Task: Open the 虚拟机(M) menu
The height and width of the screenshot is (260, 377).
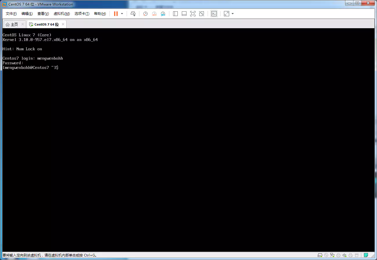Action: [x=61, y=13]
